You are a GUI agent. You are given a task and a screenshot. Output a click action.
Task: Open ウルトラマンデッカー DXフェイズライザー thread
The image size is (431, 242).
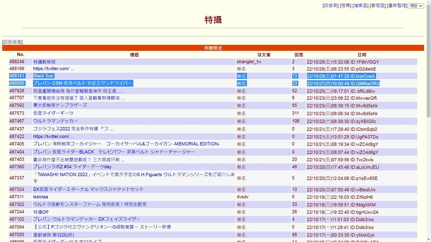click(x=87, y=219)
